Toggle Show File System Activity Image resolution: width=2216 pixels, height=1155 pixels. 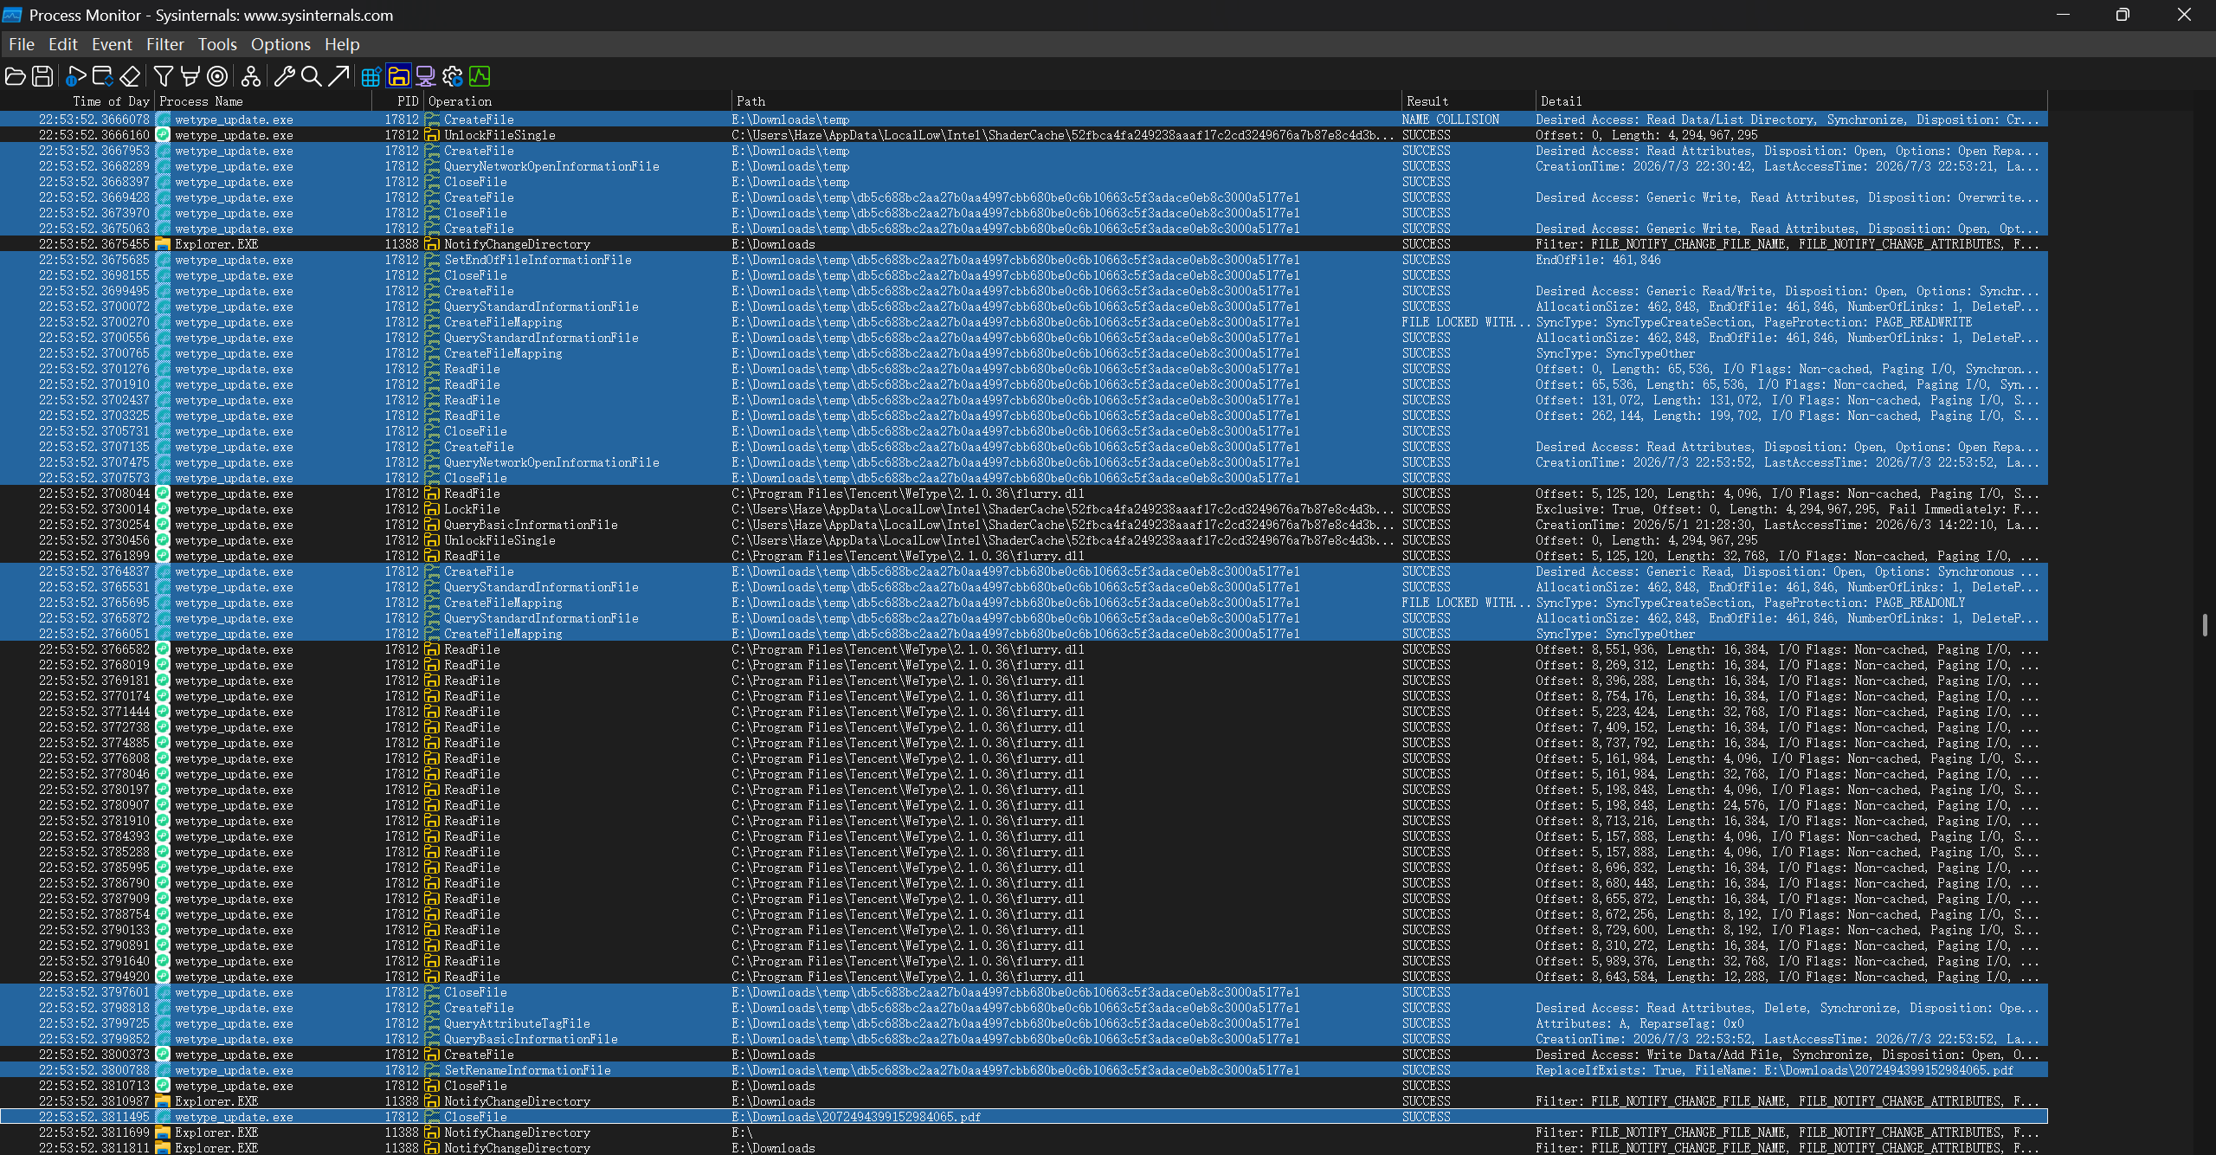(x=398, y=76)
